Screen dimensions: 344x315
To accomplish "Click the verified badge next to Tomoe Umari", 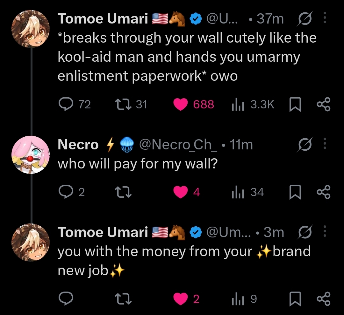I will coord(196,18).
